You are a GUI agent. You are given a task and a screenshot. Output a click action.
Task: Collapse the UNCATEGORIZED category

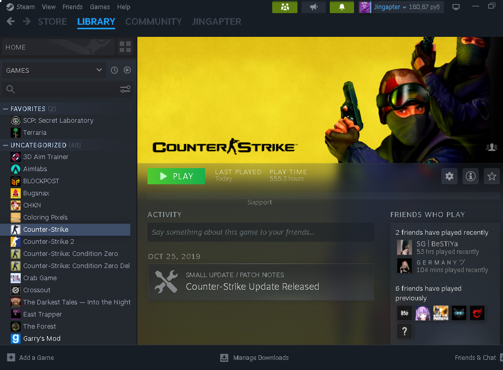(6, 145)
